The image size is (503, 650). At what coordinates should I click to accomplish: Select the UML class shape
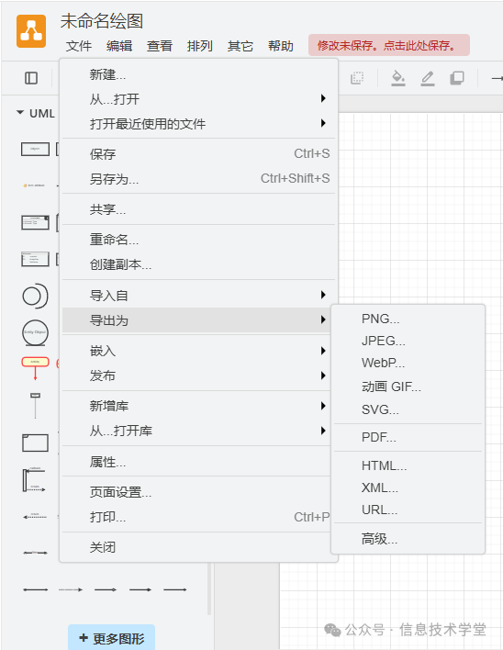click(35, 222)
